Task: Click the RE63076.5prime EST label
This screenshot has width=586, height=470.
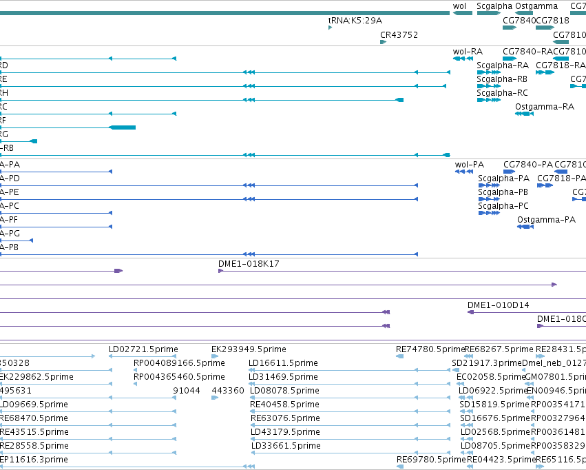Action: [285, 419]
